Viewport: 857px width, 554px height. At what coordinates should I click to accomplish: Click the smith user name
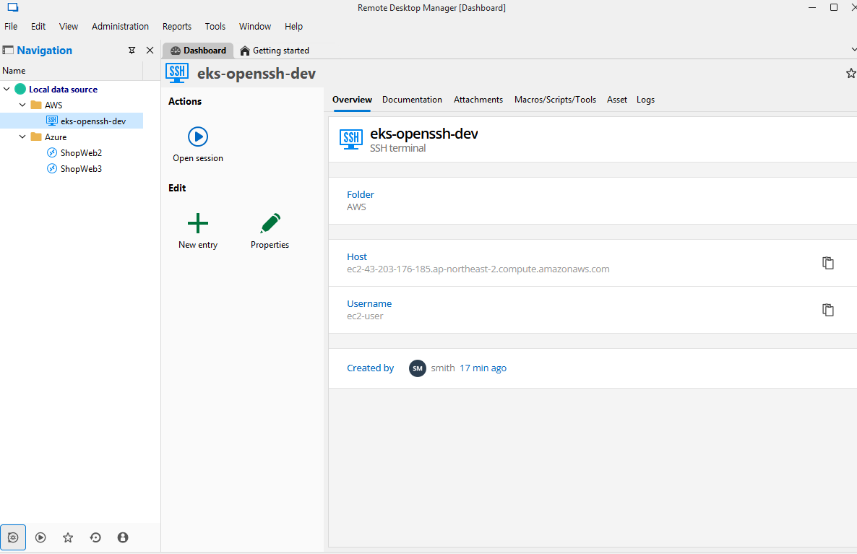pyautogui.click(x=443, y=368)
